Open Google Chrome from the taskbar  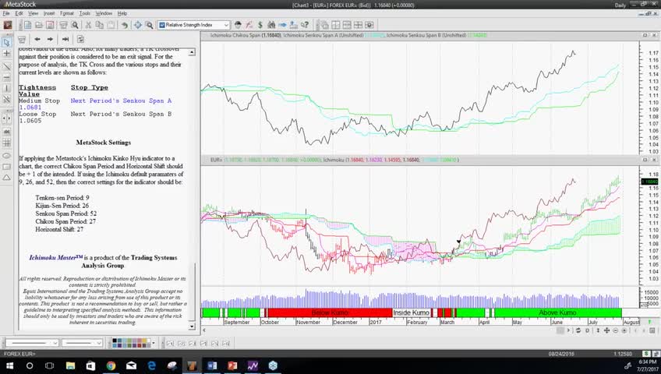[x=111, y=365]
